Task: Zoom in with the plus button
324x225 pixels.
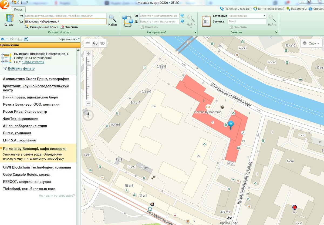Action: [88, 53]
